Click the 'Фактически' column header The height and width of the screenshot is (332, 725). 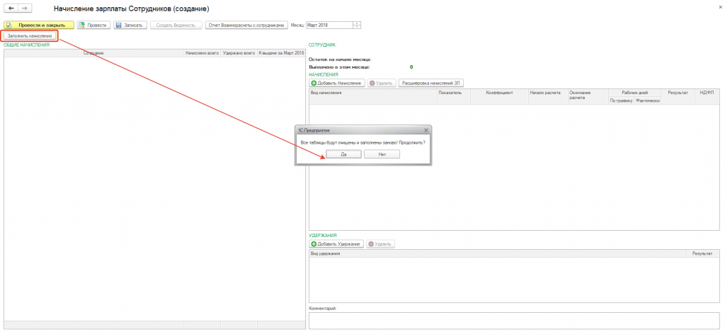pyautogui.click(x=647, y=101)
